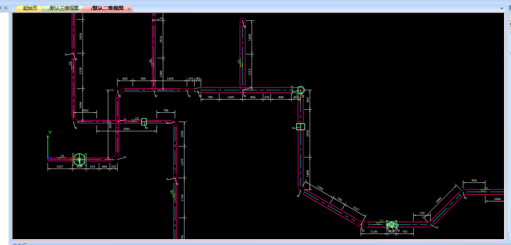Close the /默认二维视图 tab
This screenshot has width=511, height=245.
tap(129, 9)
